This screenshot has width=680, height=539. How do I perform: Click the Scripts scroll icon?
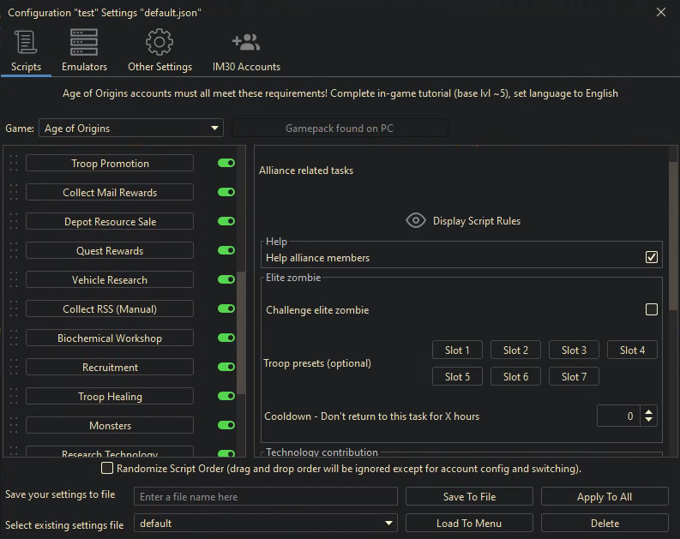26,42
